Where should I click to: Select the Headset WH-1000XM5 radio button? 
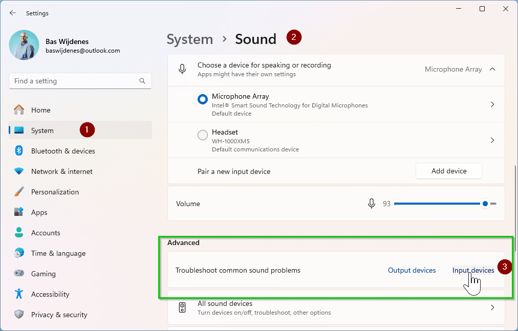203,135
